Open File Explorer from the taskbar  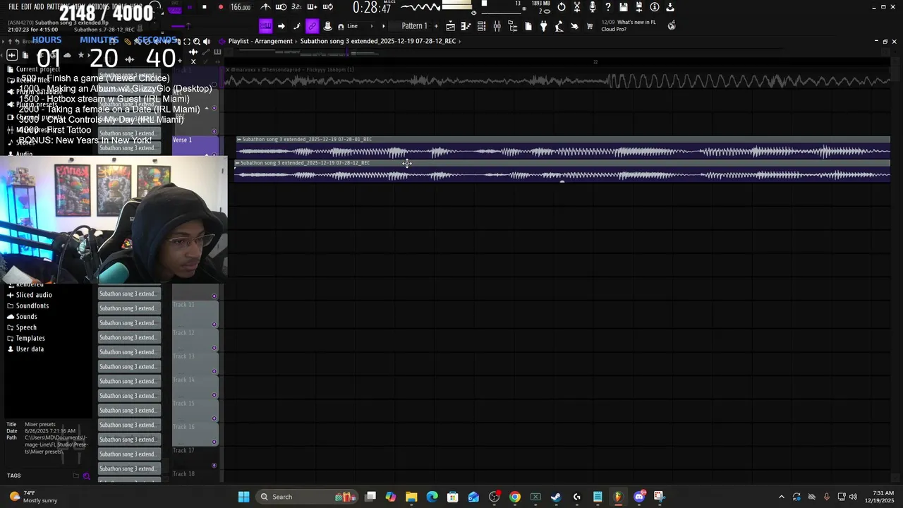point(411,497)
